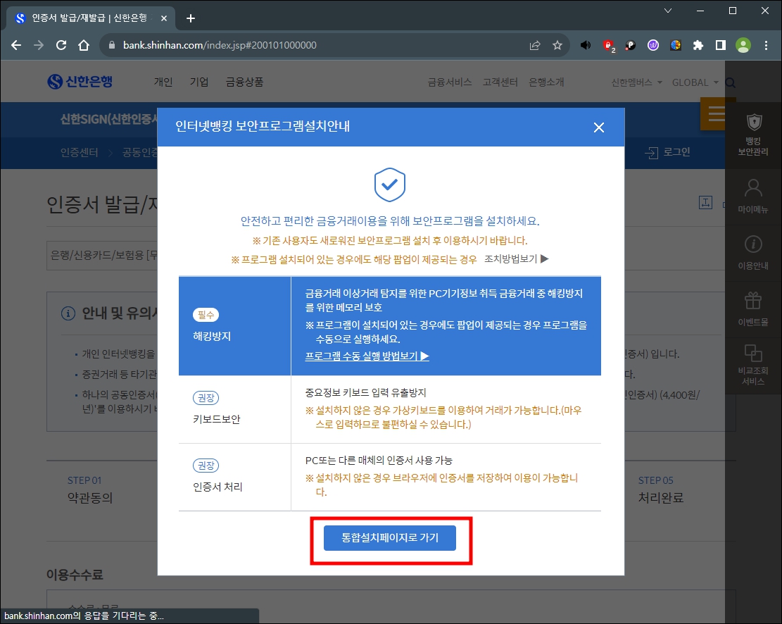Click the 은행/신용카드/보험용 field
The width and height of the screenshot is (782, 624).
tap(102, 256)
